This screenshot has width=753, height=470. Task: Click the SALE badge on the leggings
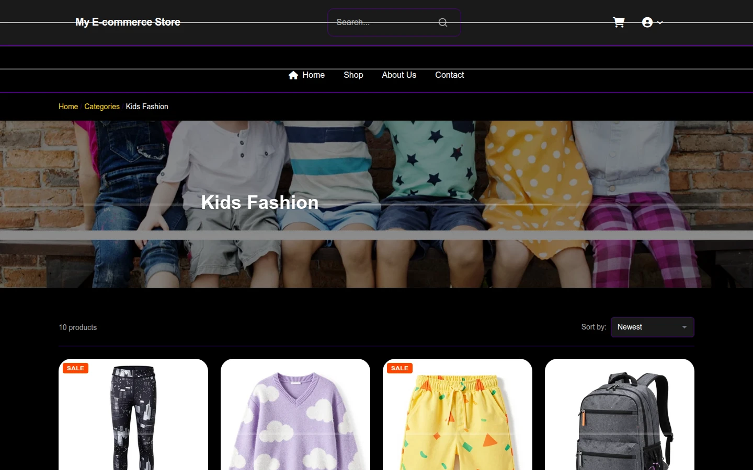pos(75,368)
